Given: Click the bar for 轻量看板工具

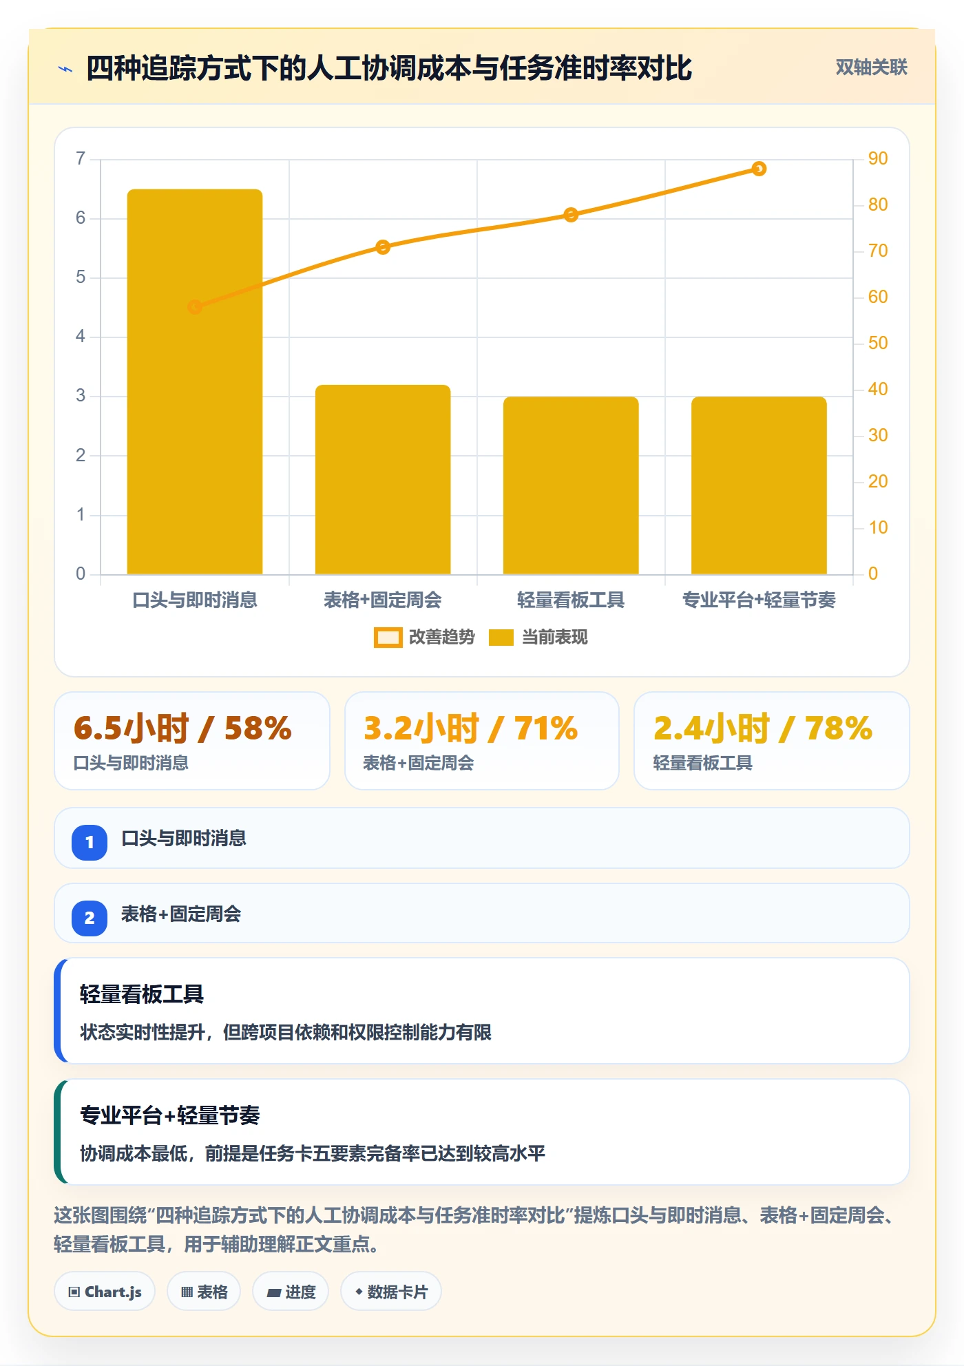Looking at the screenshot, I should [571, 485].
